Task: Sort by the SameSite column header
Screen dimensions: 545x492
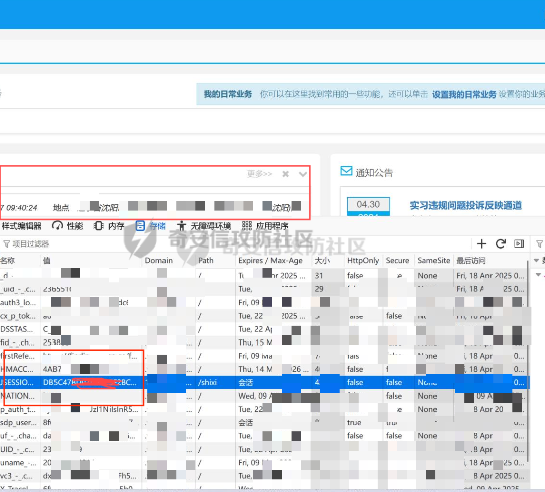Action: 434,261
